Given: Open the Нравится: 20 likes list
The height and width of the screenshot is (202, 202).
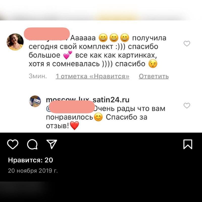Looking at the screenshot, I should click(31, 160).
